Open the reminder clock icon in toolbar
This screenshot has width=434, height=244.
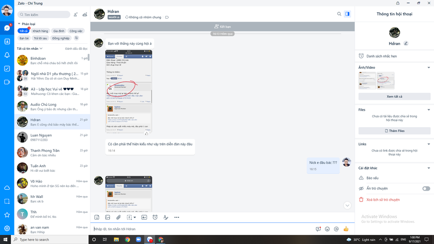coord(155,217)
